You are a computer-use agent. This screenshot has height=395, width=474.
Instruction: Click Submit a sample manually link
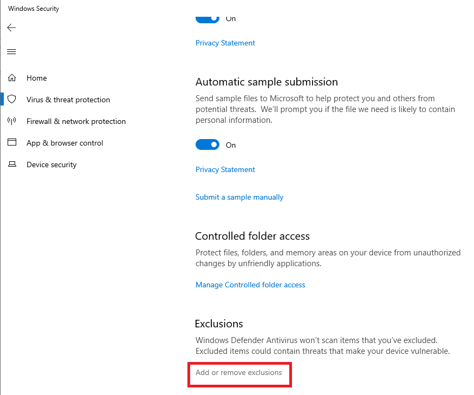[239, 197]
